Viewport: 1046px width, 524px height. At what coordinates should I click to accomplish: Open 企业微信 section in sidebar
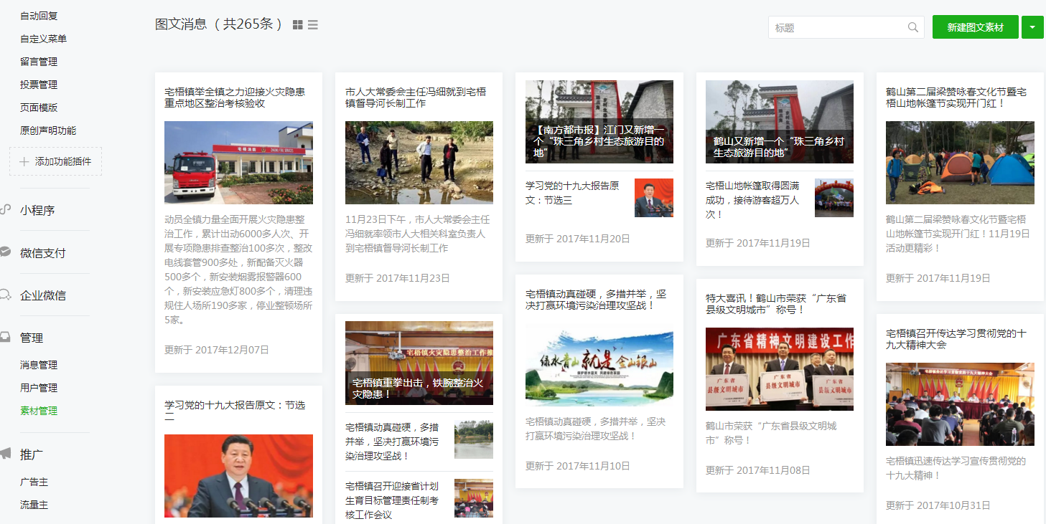pos(42,295)
